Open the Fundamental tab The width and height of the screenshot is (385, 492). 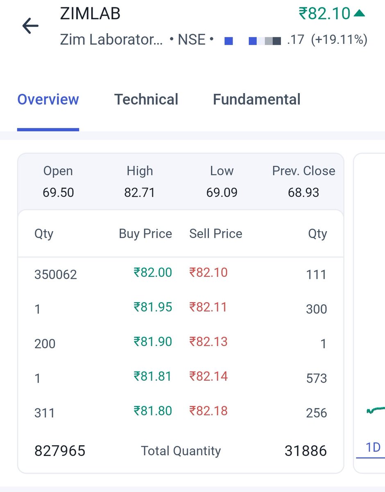[x=257, y=99]
